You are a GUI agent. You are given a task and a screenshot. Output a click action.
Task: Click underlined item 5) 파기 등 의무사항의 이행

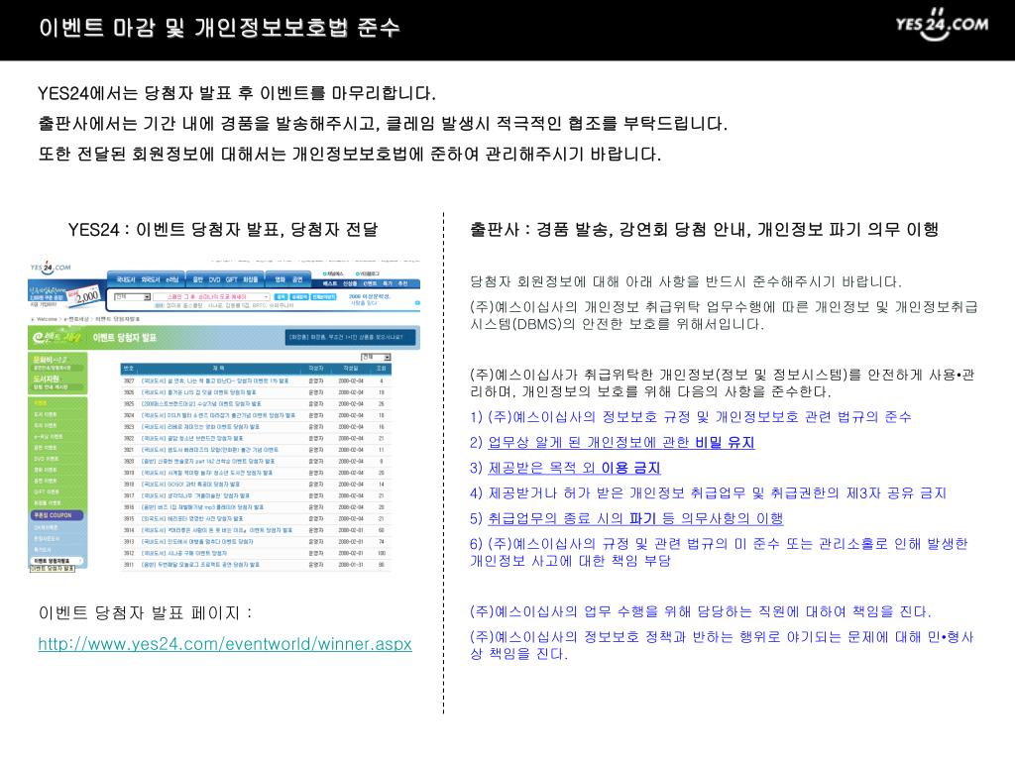pyautogui.click(x=635, y=518)
